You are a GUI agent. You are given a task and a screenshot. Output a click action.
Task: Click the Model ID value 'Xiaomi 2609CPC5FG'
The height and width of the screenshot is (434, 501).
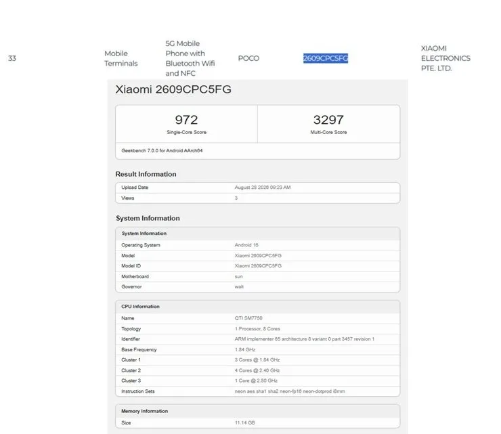pyautogui.click(x=258, y=266)
